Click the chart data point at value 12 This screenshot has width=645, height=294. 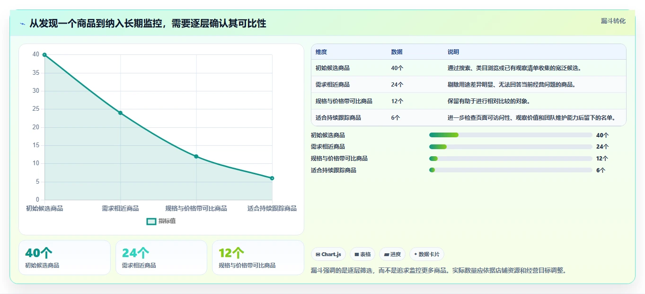196,156
